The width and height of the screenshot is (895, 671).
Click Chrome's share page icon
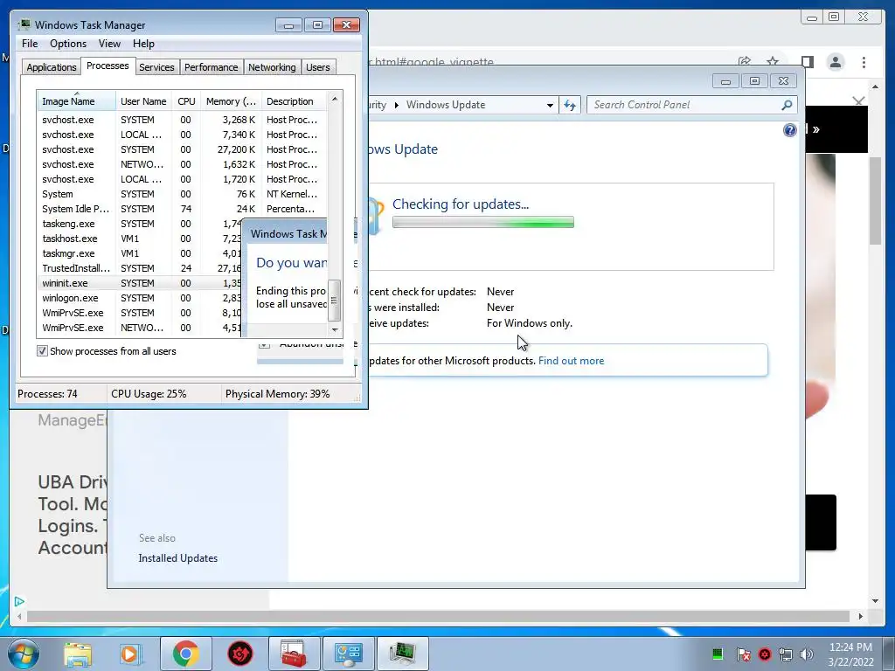tap(745, 62)
